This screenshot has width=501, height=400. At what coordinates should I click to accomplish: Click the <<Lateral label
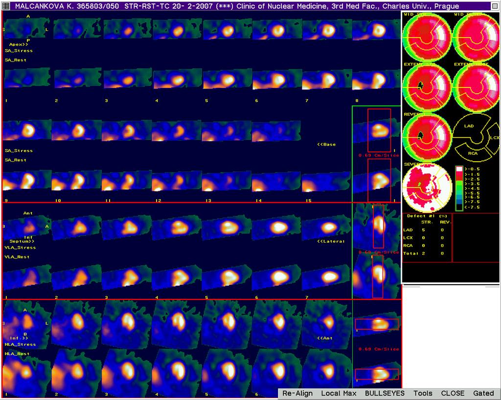[x=331, y=241]
